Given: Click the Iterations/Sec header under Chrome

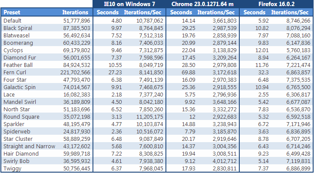Looking at the screenshot, I should [x=216, y=13].
